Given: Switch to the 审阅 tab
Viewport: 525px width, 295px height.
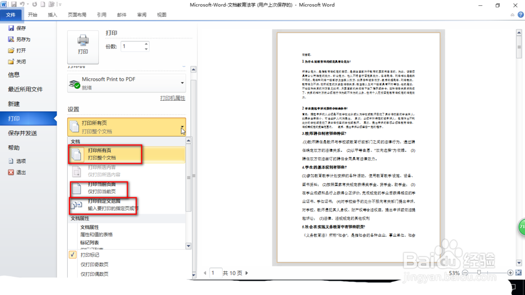Looking at the screenshot, I should [x=142, y=15].
